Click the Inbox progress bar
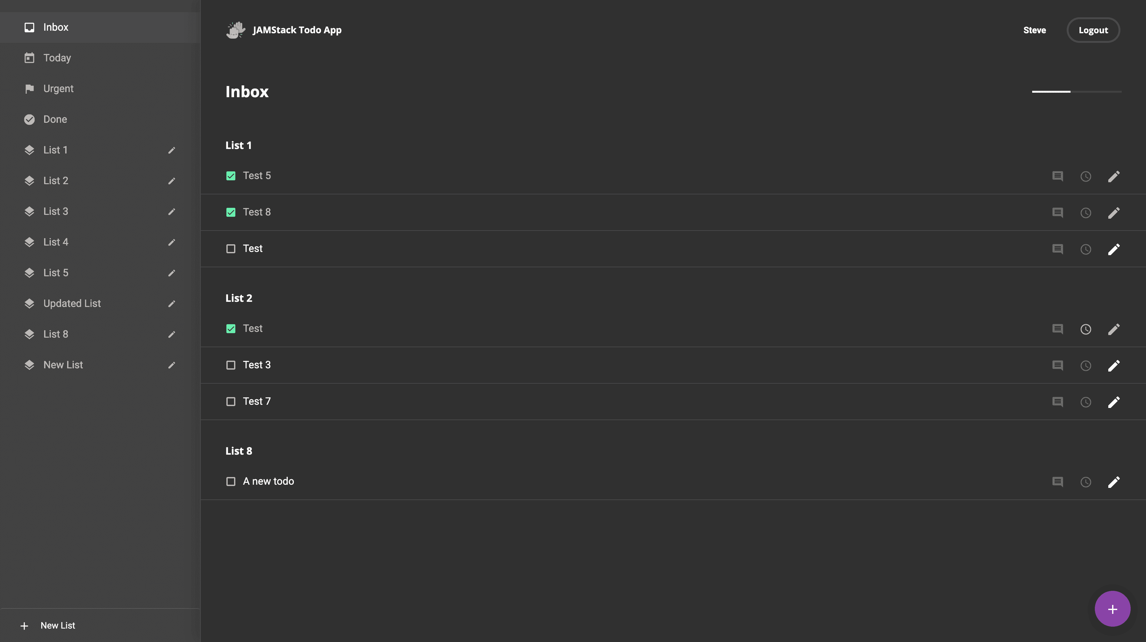This screenshot has height=642, width=1146. tap(1076, 92)
